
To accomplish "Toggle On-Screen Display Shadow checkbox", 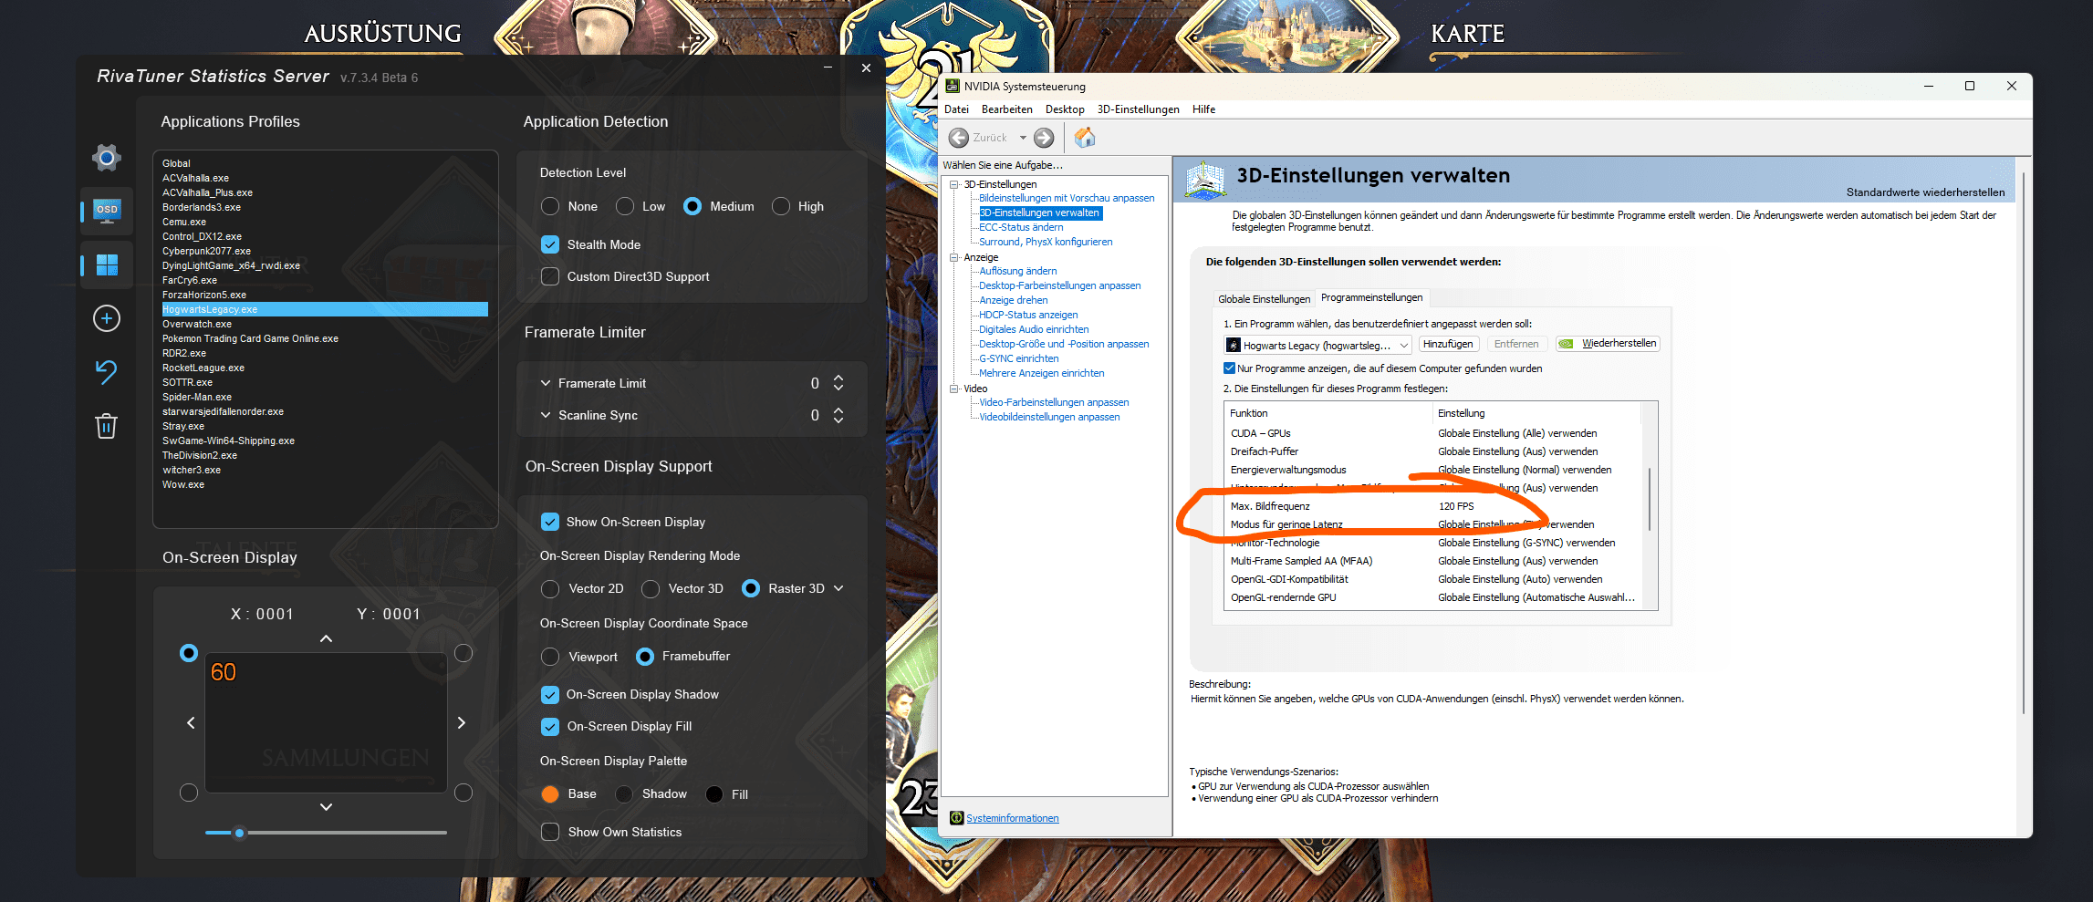I will (550, 695).
